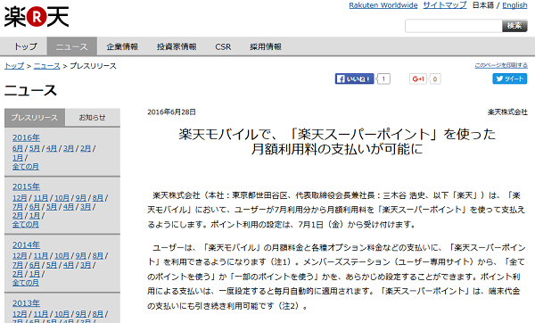Click the Facebook いいね! button
The image size is (535, 323).
click(354, 79)
